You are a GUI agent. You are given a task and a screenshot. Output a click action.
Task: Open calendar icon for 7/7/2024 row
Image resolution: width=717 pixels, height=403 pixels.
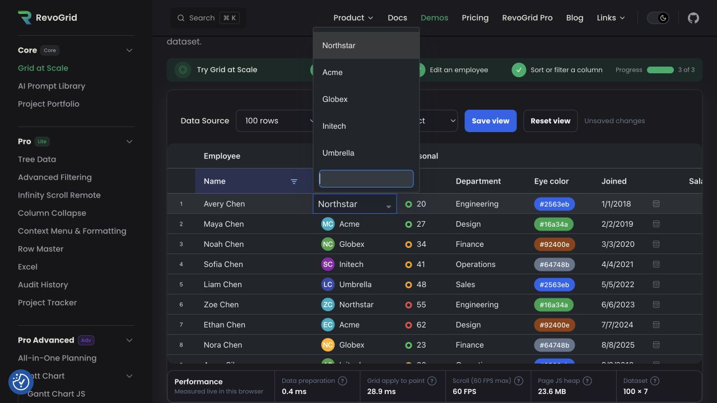click(x=656, y=325)
